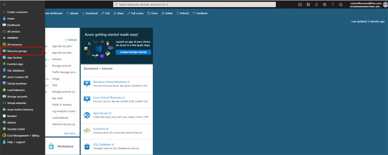Click See more in resources tile
This screenshot has height=155, width=388.
tap(70, 133)
